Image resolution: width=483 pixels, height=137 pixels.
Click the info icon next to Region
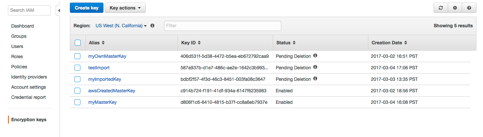click(152, 26)
